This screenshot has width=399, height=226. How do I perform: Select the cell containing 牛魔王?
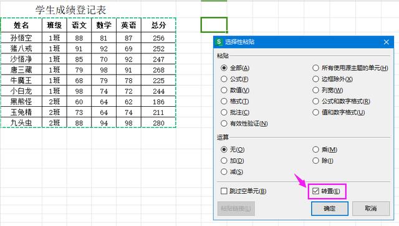pyautogui.click(x=21, y=80)
